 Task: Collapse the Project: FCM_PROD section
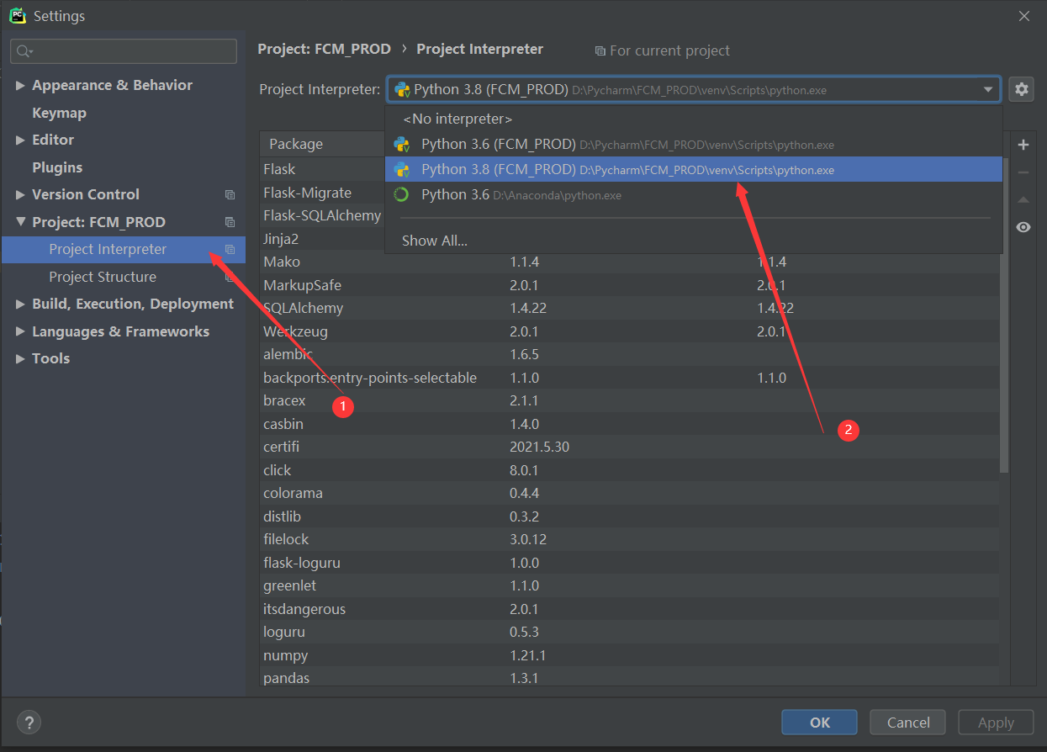pyautogui.click(x=20, y=222)
